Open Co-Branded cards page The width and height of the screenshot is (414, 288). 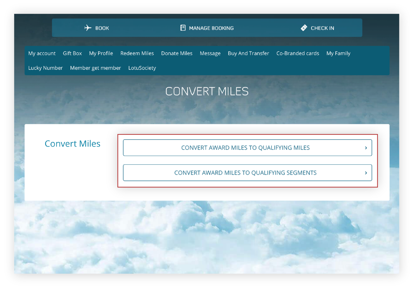point(298,53)
